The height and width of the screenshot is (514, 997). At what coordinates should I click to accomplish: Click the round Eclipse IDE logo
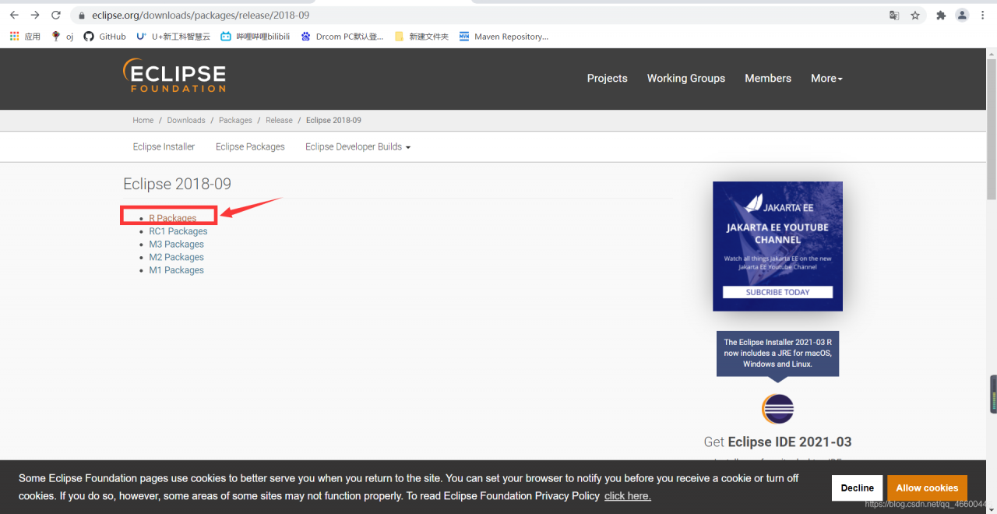[x=777, y=409]
